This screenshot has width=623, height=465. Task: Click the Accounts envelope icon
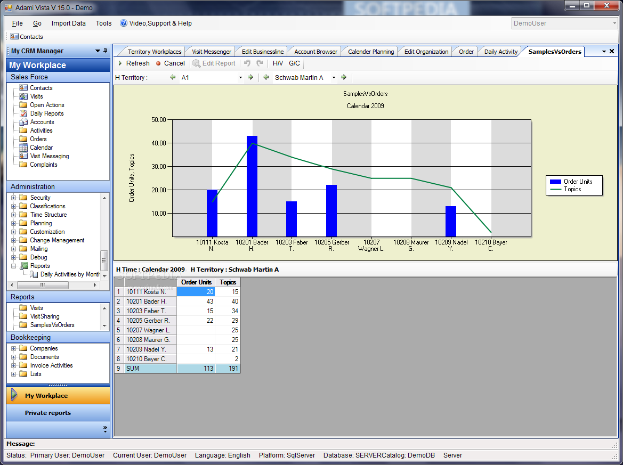[x=23, y=122]
